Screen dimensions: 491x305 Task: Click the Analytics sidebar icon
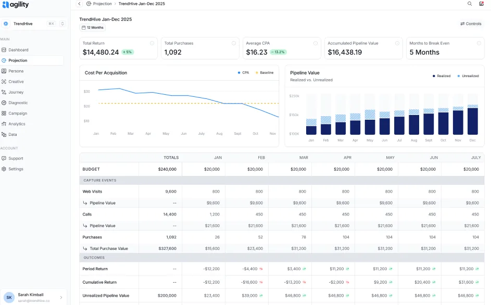(4, 124)
